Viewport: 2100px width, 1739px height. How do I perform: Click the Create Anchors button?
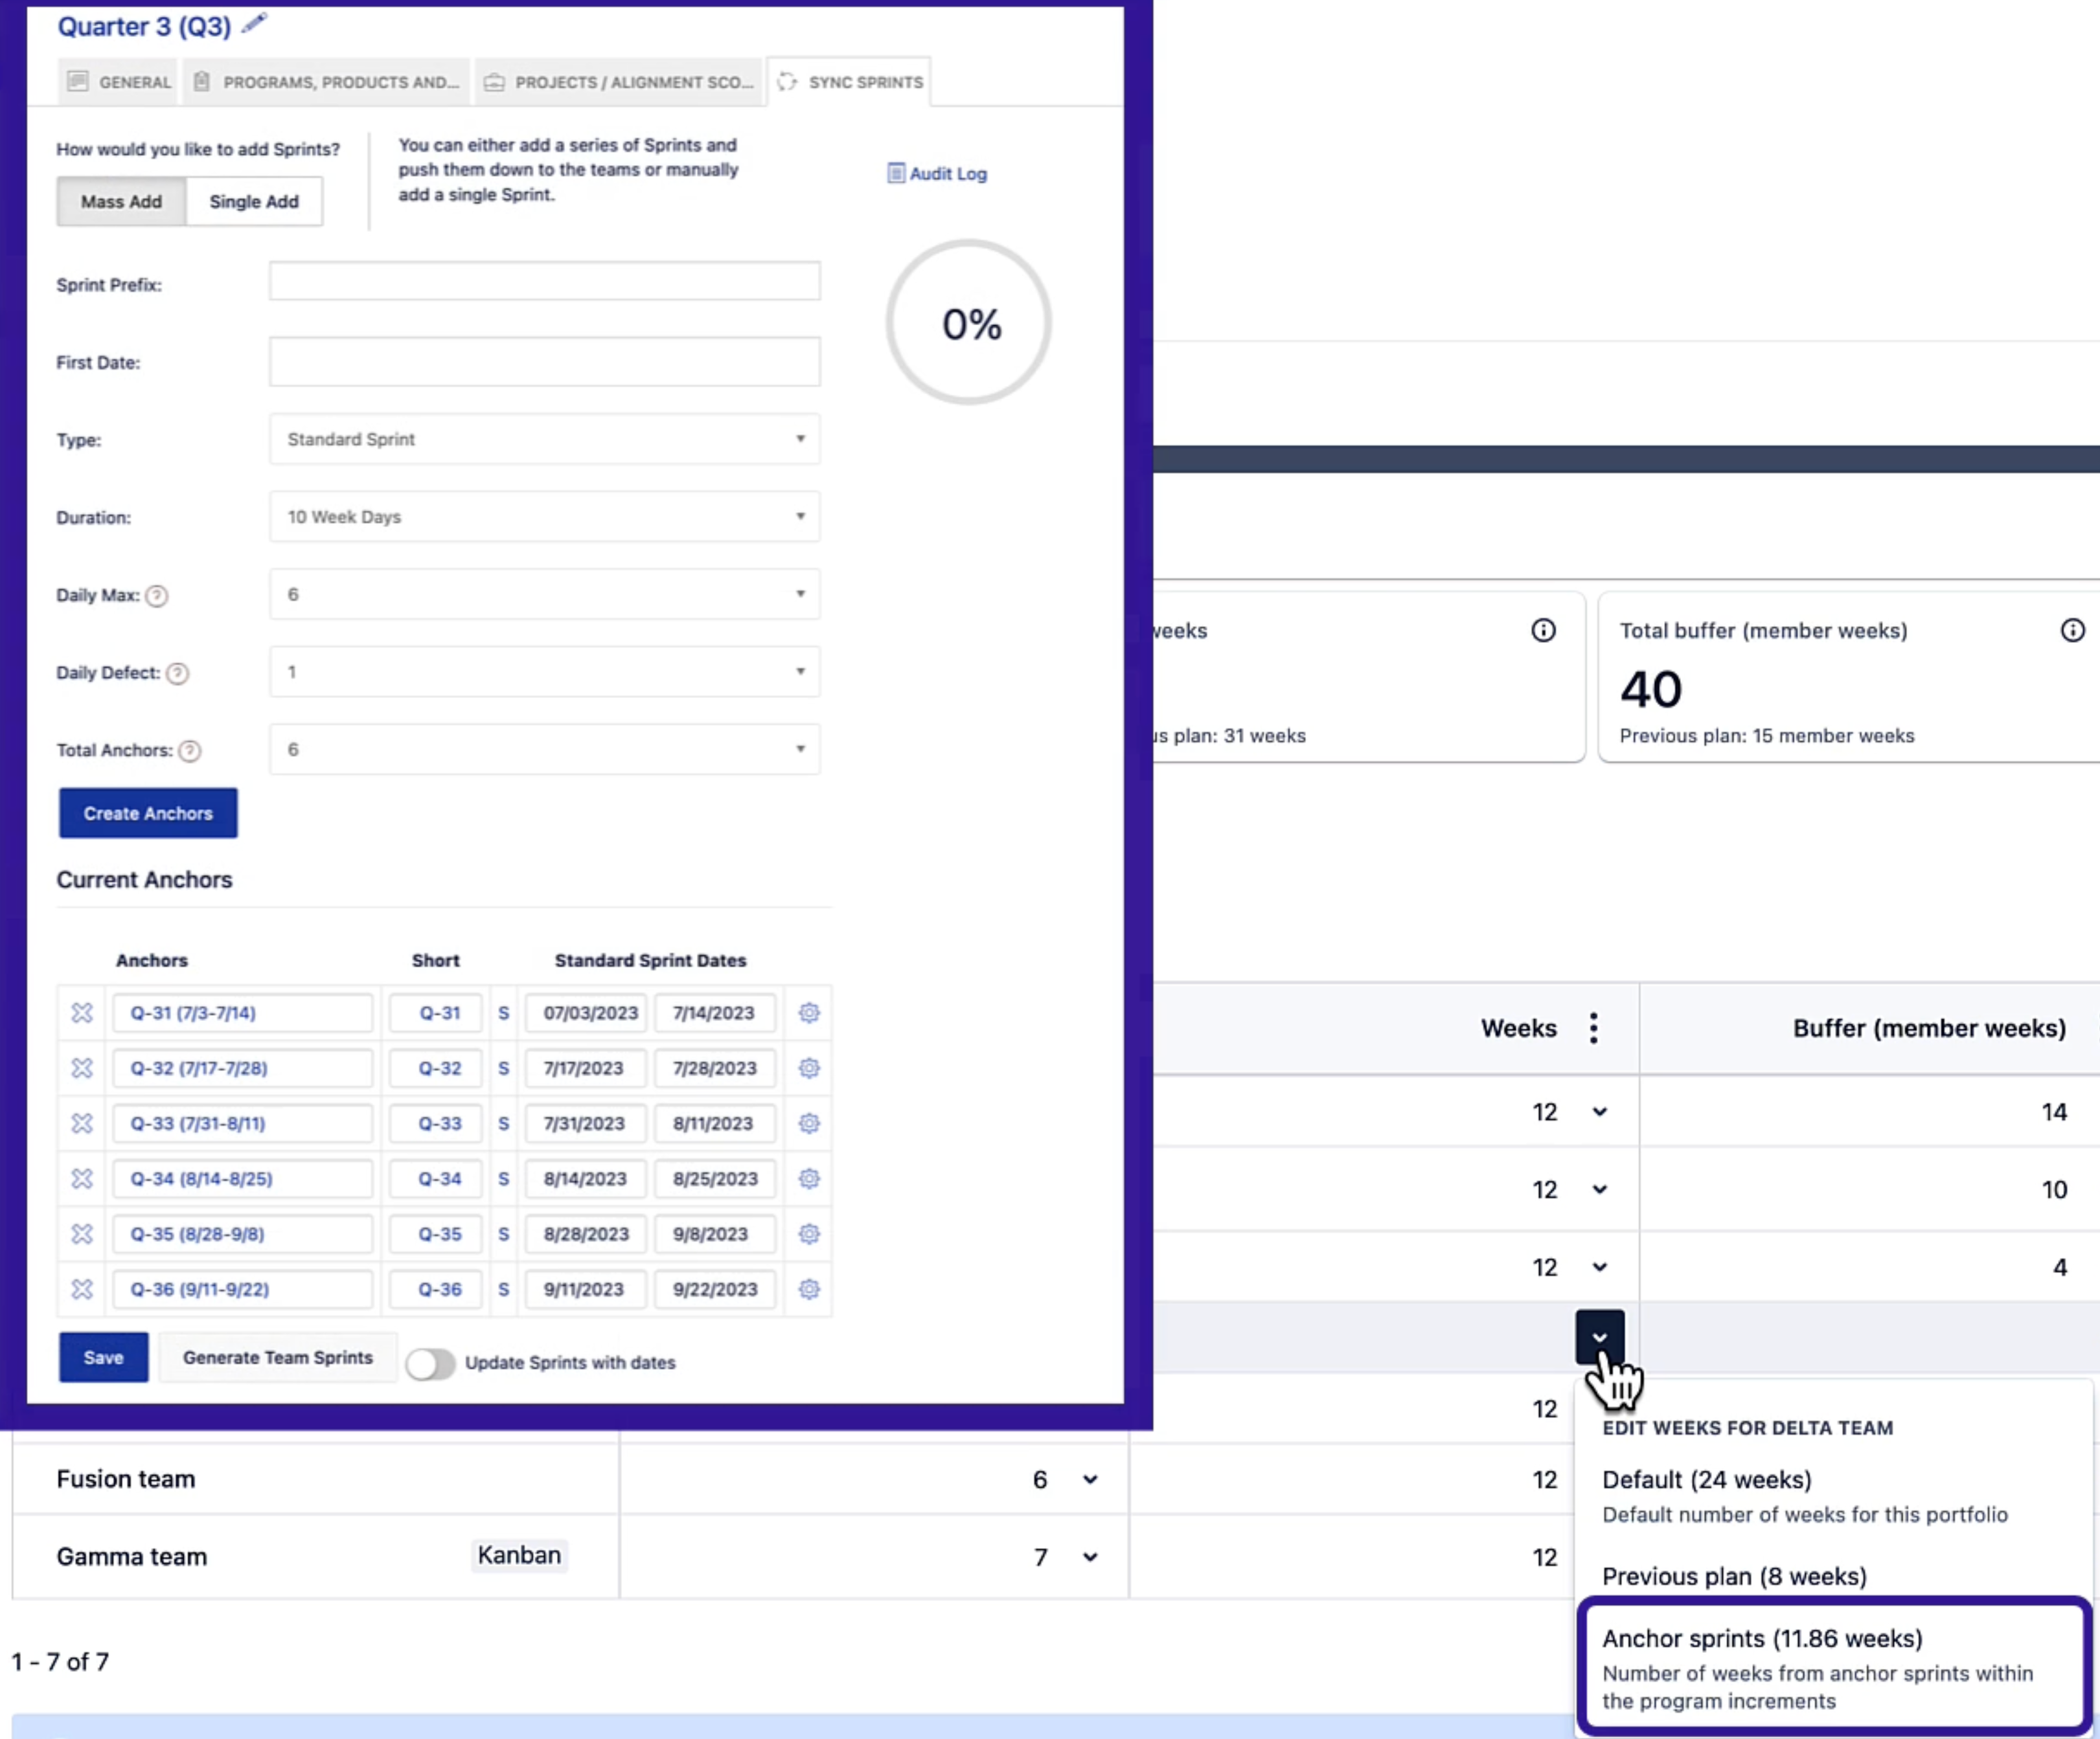pos(147,813)
